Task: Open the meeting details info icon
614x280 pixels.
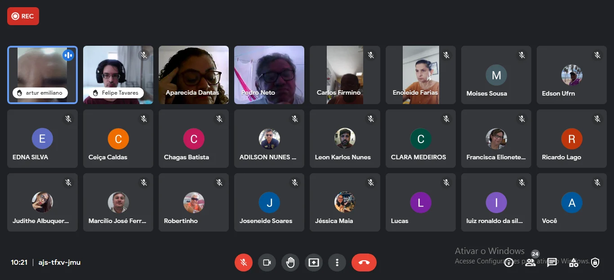Action: [509, 262]
